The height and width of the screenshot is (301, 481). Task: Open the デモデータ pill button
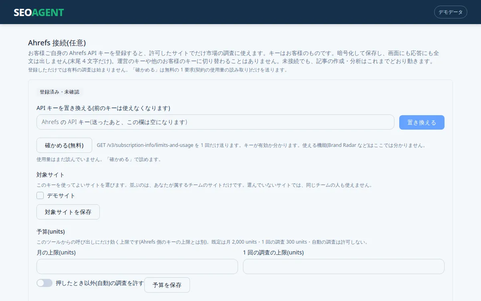(451, 12)
